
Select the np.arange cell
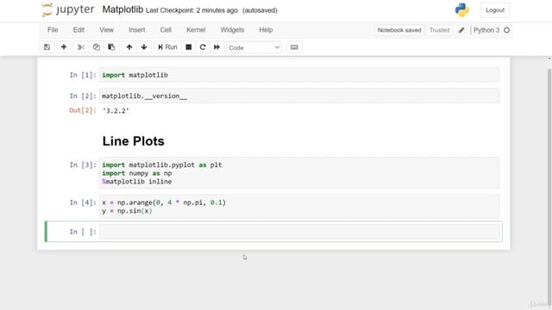[299, 207]
